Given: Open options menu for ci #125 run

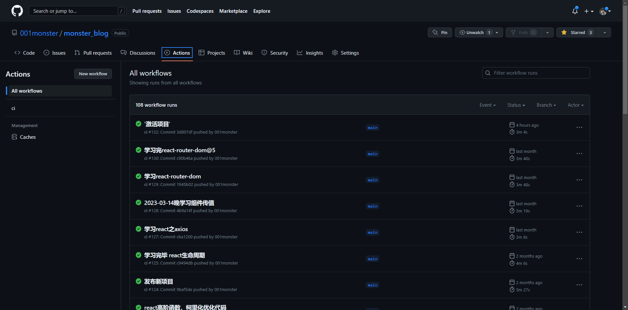Looking at the screenshot, I should [579, 259].
